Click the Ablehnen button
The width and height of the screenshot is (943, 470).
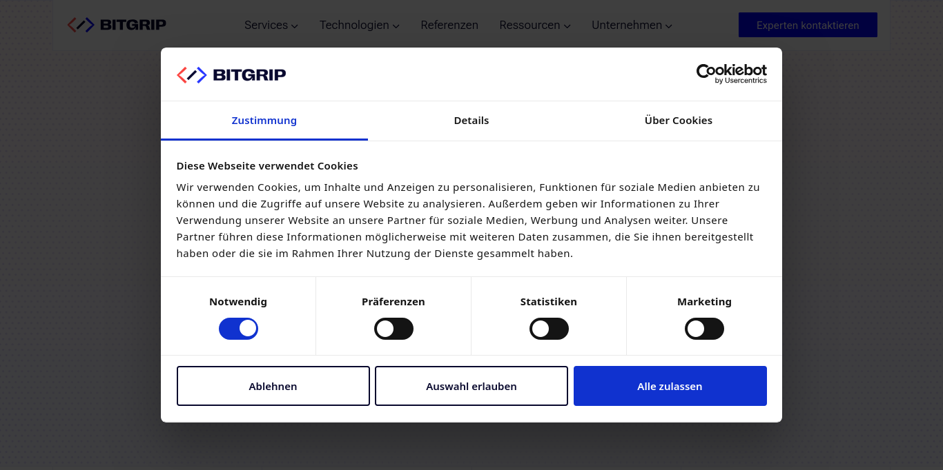(273, 386)
